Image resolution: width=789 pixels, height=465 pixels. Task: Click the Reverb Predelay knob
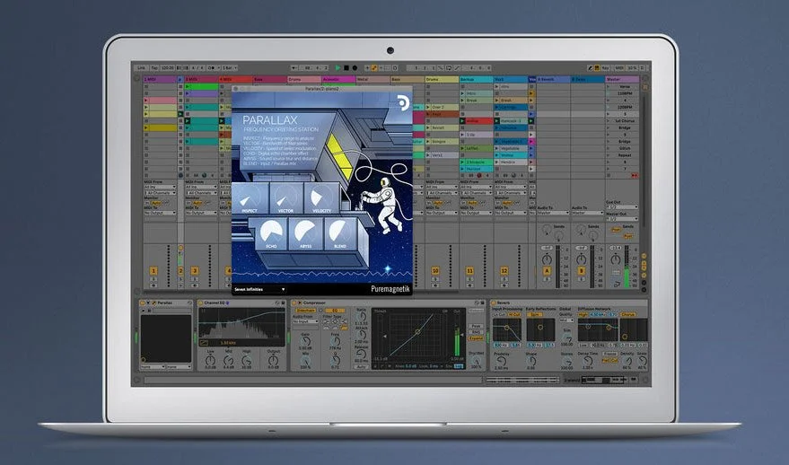[501, 362]
